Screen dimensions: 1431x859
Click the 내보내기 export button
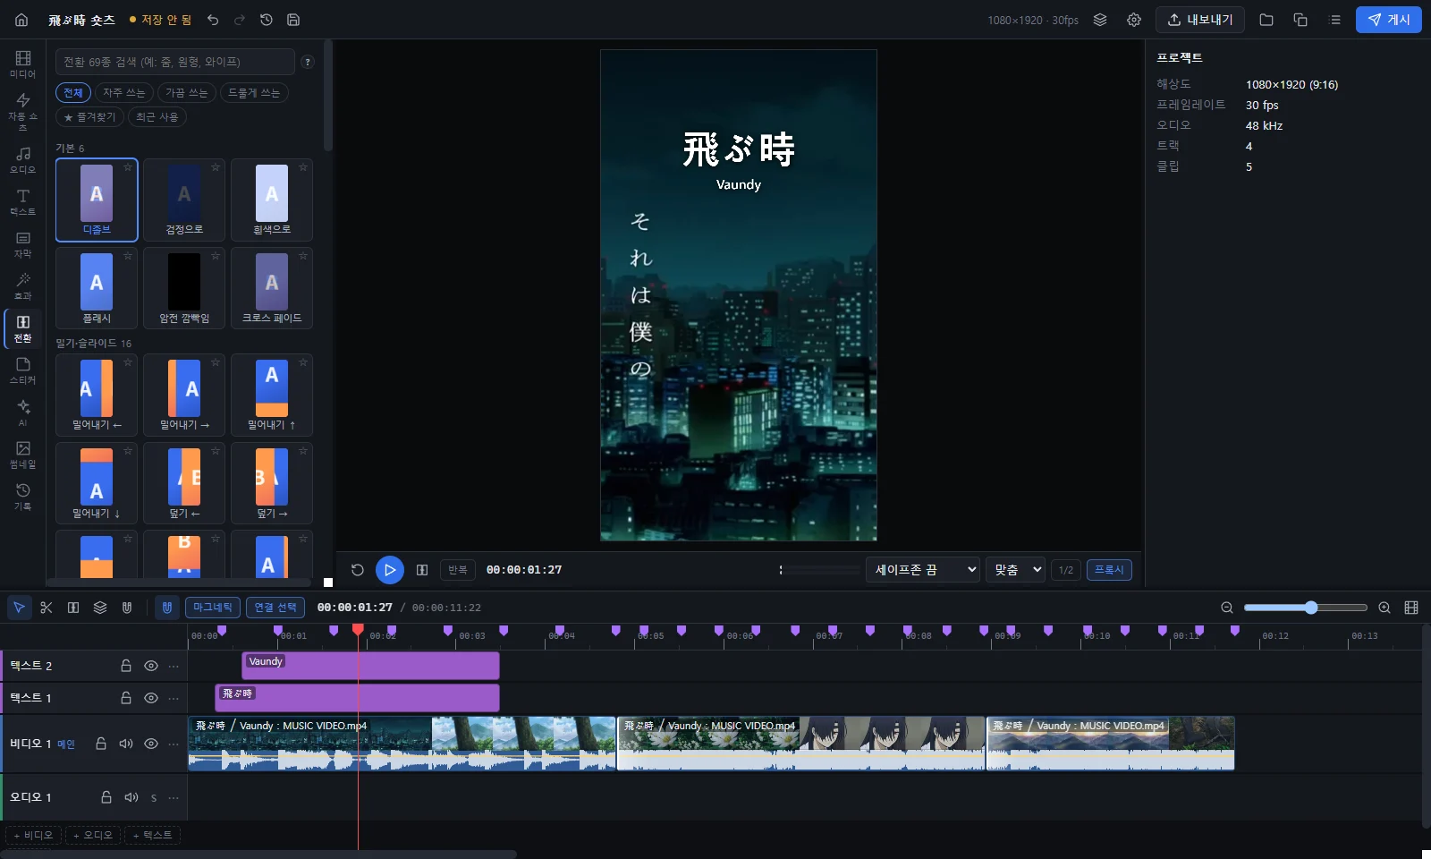(1200, 20)
